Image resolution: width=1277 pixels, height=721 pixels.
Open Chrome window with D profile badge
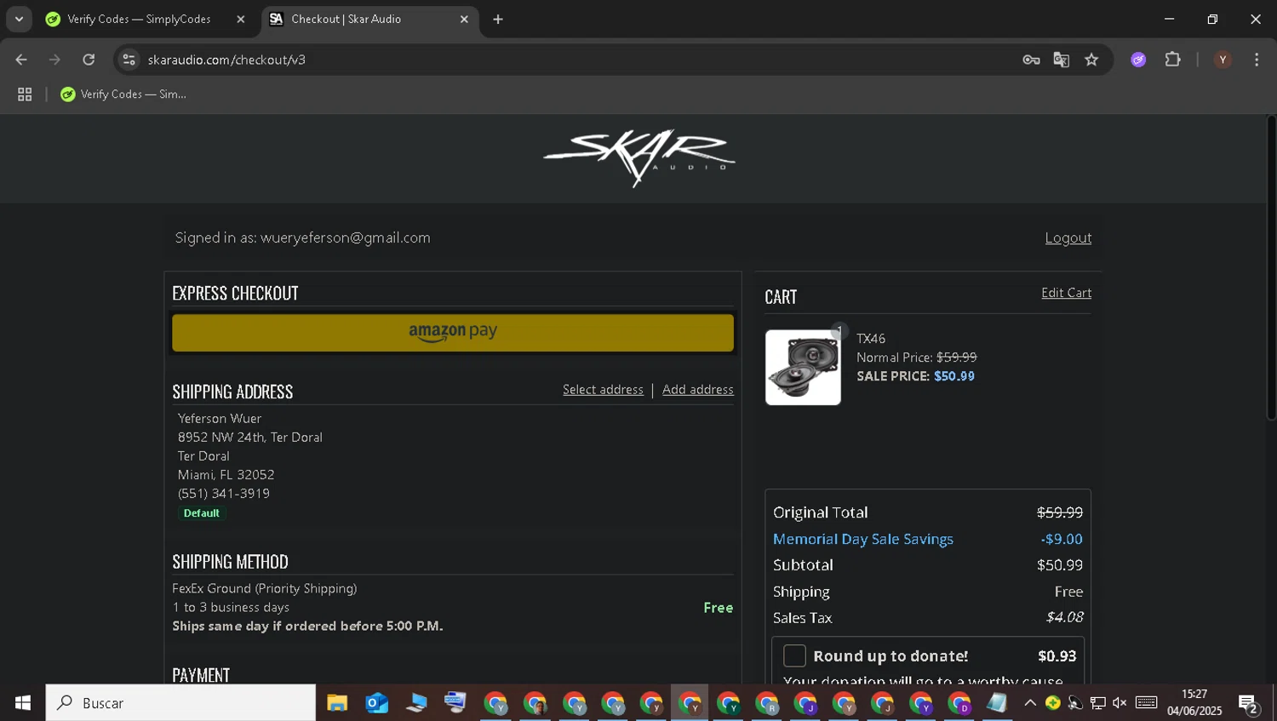pos(959,703)
